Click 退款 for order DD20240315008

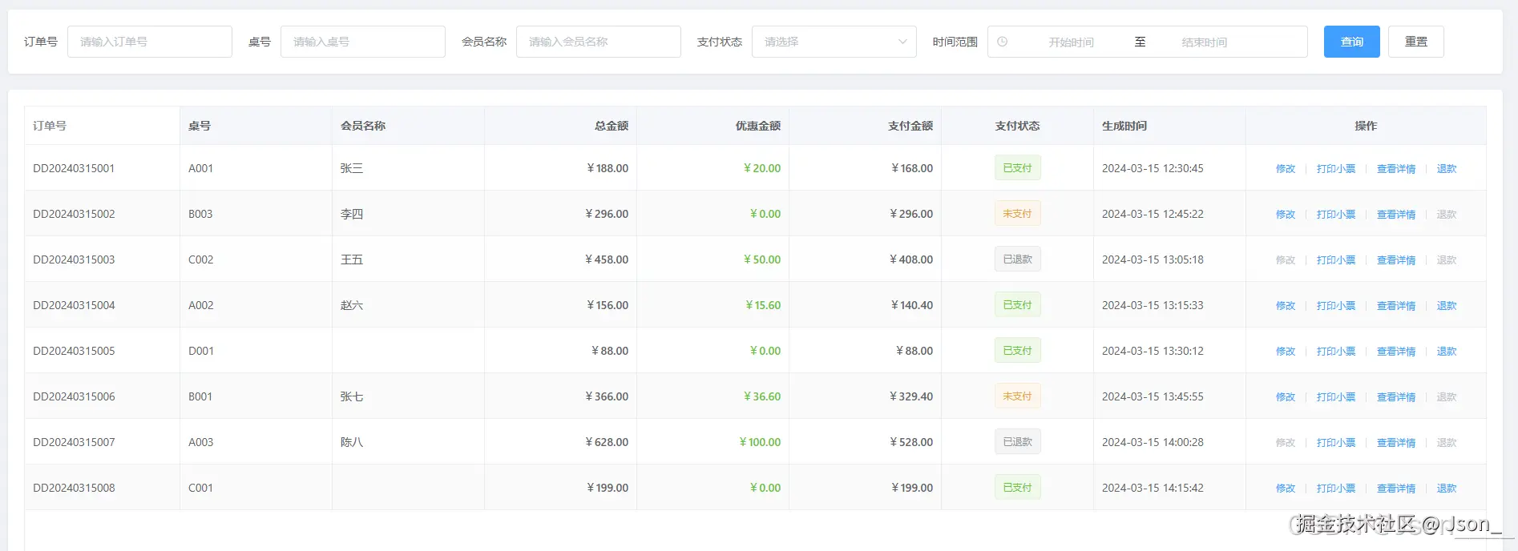pyautogui.click(x=1447, y=489)
